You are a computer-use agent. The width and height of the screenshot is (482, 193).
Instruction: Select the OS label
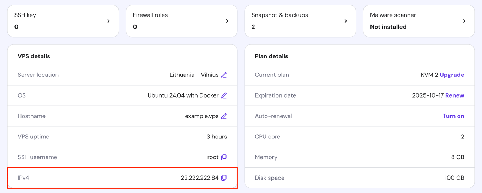(x=22, y=95)
